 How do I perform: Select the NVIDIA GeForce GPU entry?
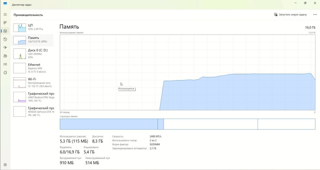(x=33, y=111)
